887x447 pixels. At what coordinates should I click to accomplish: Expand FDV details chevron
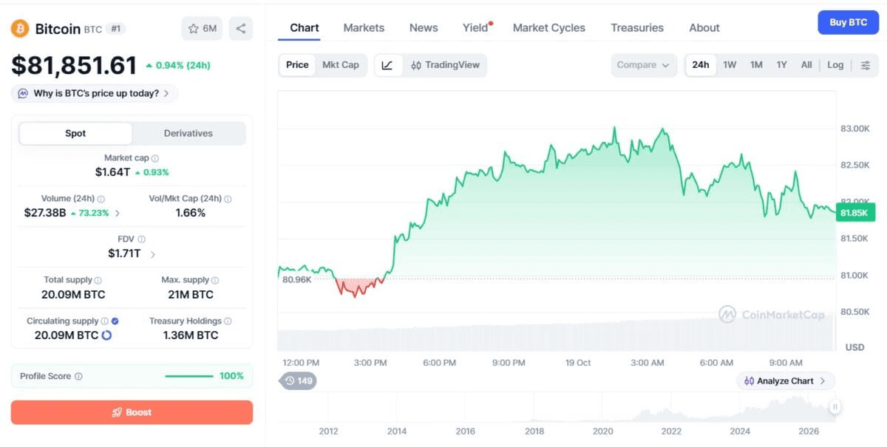point(153,254)
